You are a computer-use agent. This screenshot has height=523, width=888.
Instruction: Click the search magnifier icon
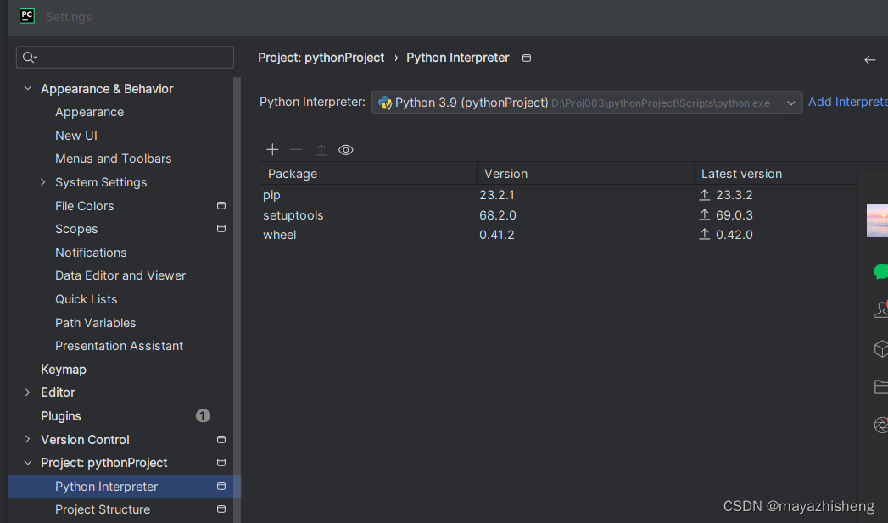point(30,57)
